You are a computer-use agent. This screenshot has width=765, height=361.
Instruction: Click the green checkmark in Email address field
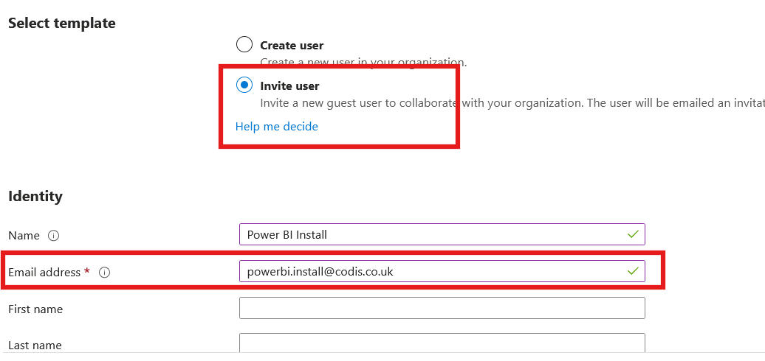click(x=633, y=271)
